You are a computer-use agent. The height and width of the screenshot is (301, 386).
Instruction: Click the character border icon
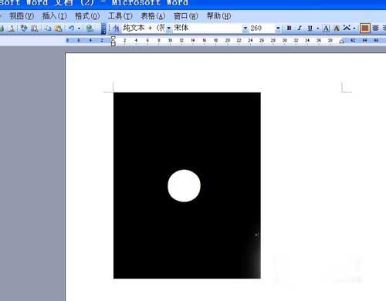326,28
